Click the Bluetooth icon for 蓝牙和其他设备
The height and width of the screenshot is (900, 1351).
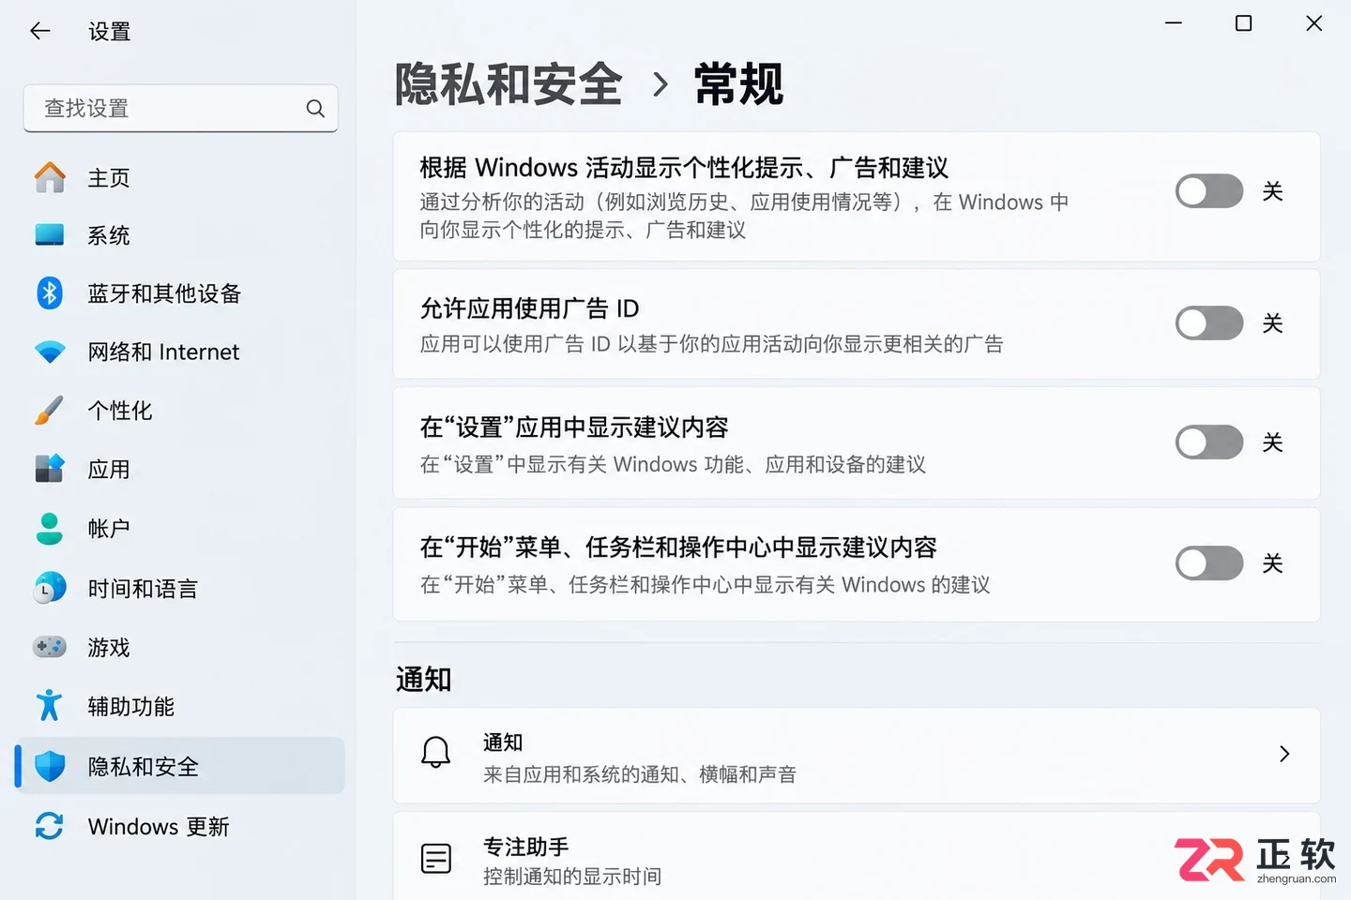50,292
